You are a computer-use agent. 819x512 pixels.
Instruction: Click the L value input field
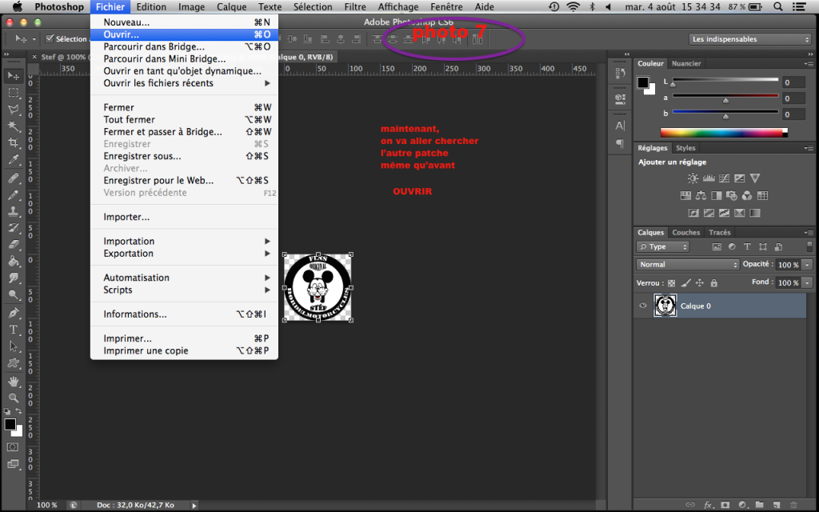coord(794,82)
